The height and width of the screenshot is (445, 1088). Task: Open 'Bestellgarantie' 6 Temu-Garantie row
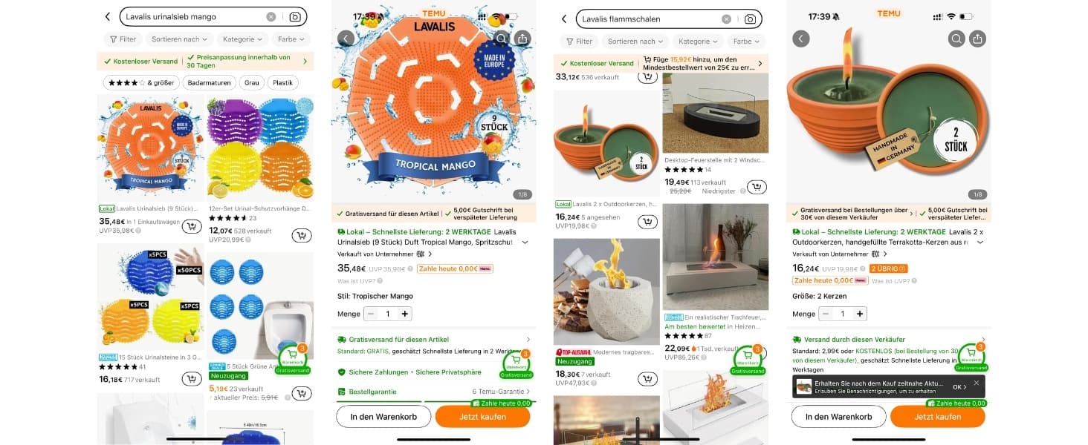(434, 391)
